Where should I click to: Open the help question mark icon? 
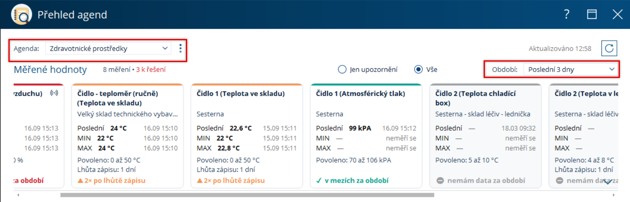[567, 14]
